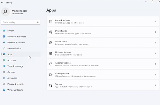The height and width of the screenshot is (105, 160).
Task: Select Accounts label in sidebar
Action: (12, 60)
